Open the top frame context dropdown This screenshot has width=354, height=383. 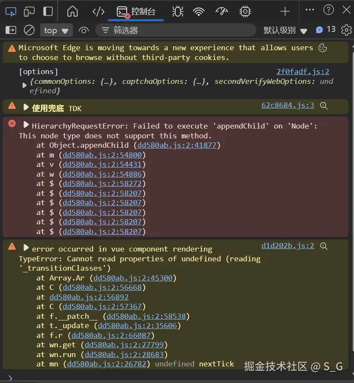click(56, 30)
